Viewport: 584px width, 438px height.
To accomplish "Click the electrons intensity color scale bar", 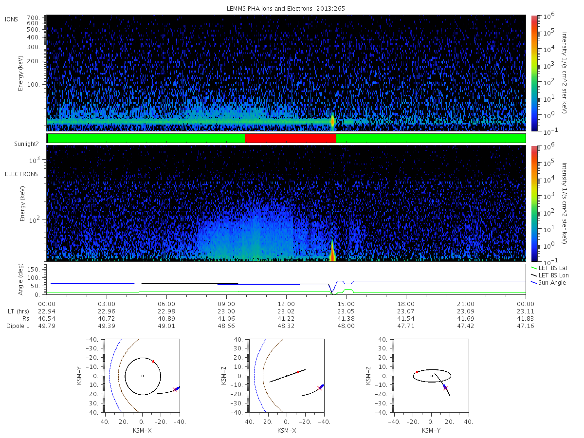I will (534, 203).
